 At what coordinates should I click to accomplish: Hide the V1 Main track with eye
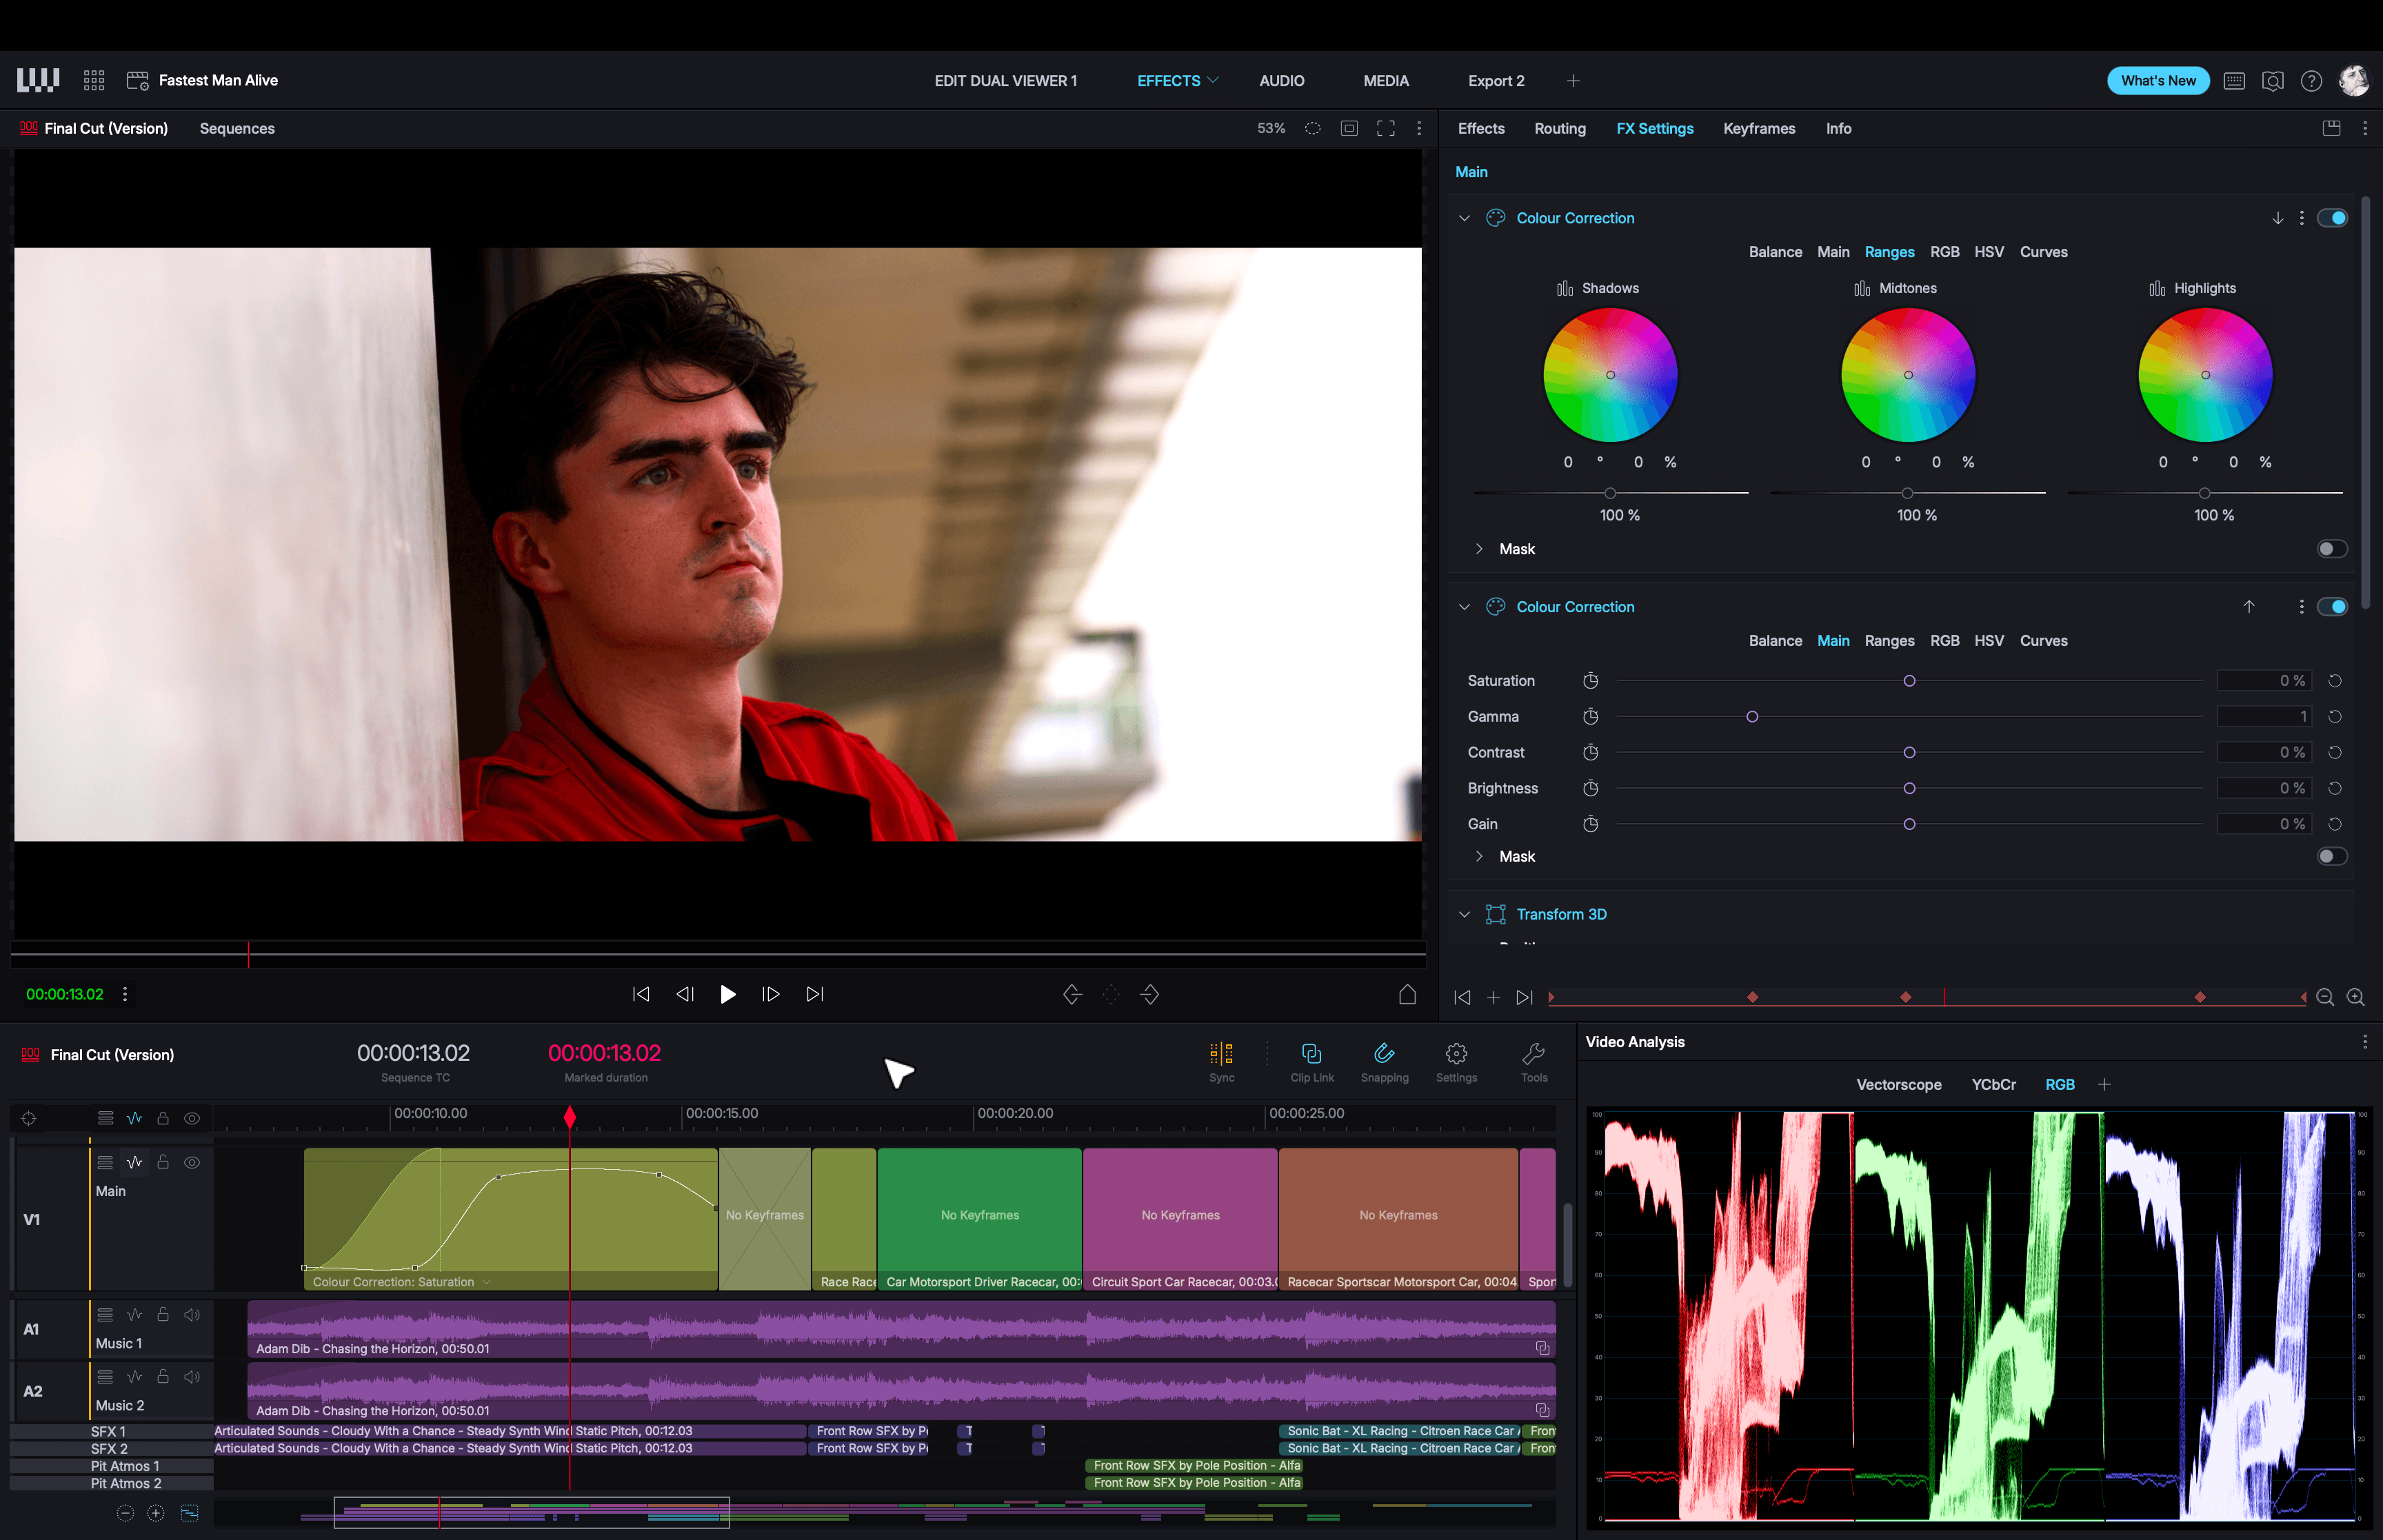192,1163
